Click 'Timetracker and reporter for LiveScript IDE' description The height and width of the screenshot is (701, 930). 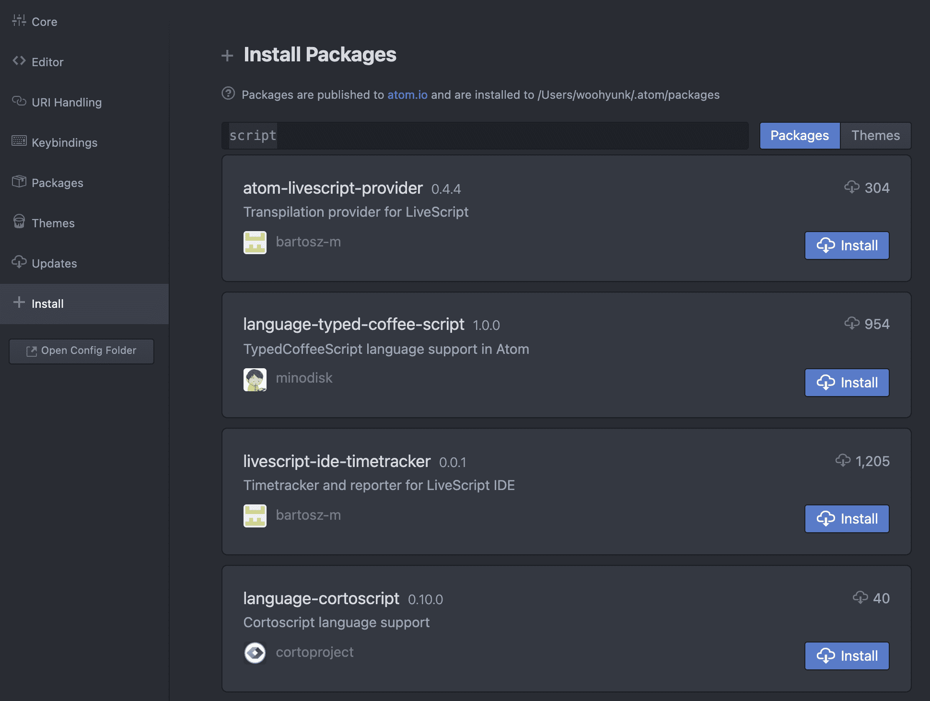point(379,485)
